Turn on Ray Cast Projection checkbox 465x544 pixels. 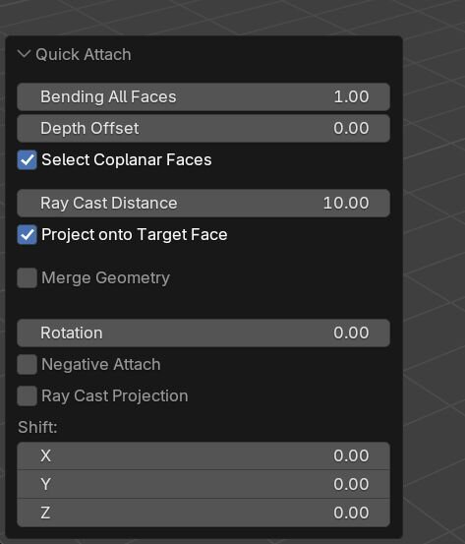pyautogui.click(x=28, y=395)
